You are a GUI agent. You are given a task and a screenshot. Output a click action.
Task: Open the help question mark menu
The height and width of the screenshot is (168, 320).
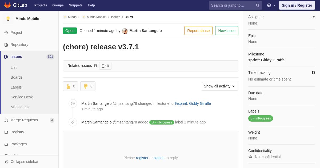pyautogui.click(x=271, y=5)
